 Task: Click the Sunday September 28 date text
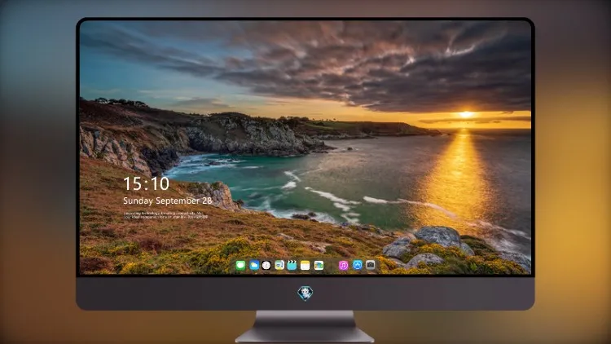(x=168, y=201)
